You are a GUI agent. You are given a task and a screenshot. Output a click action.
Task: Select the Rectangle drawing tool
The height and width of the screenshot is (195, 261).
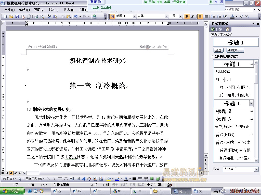(x=60, y=179)
